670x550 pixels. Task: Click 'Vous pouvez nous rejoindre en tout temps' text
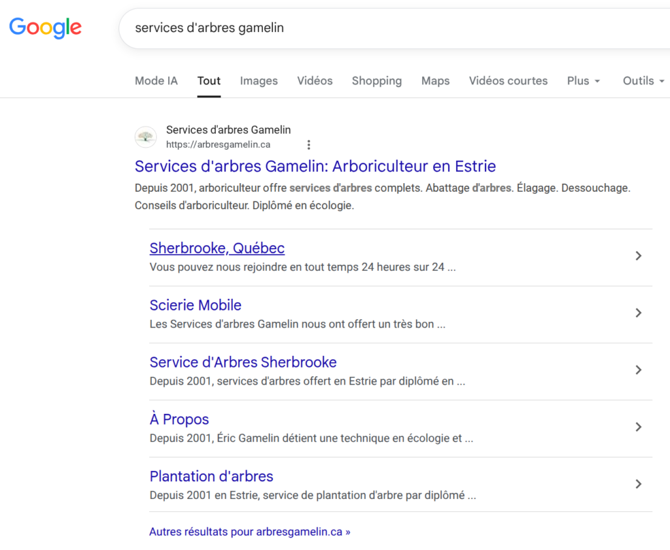pyautogui.click(x=302, y=267)
